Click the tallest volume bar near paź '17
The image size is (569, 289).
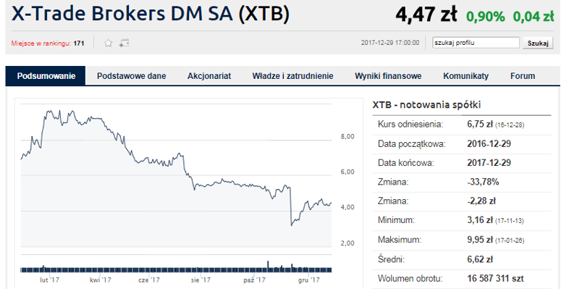[x=268, y=266]
